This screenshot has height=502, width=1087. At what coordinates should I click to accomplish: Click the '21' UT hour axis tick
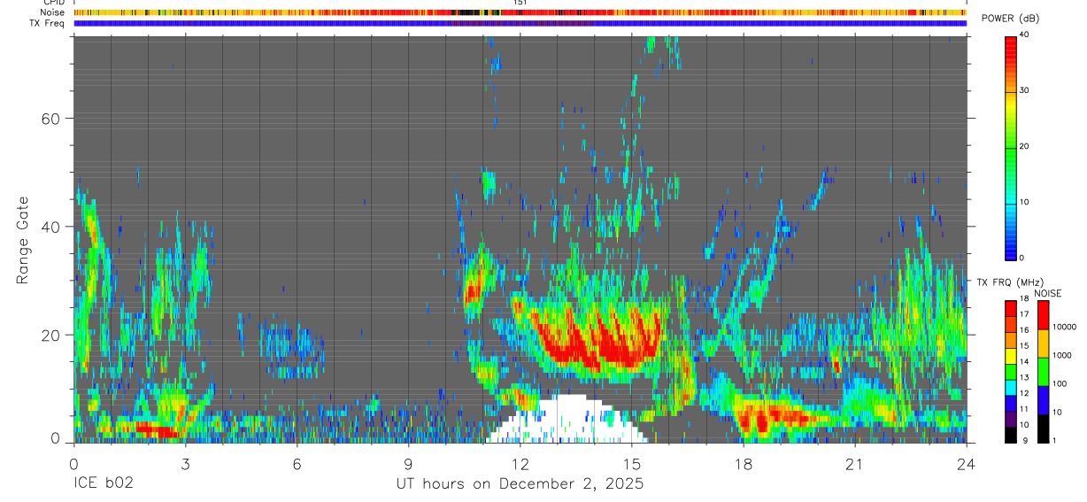(x=855, y=463)
